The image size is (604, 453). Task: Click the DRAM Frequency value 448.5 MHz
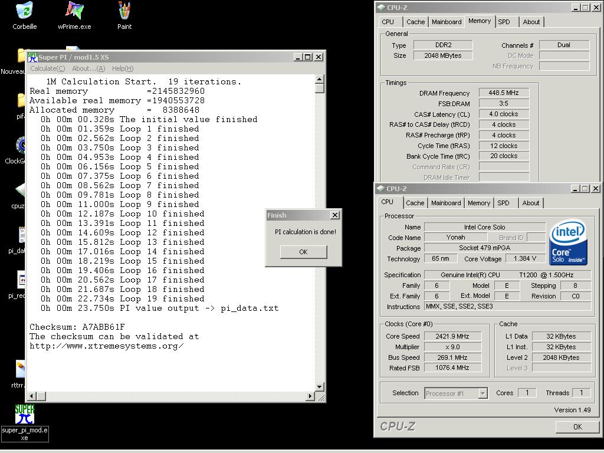[504, 93]
